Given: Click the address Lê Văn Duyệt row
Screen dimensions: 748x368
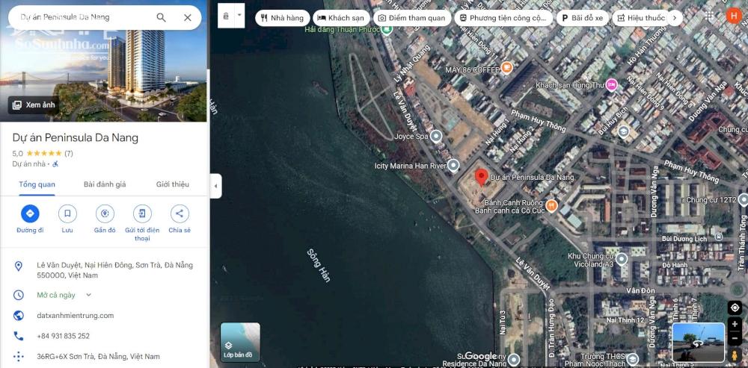Looking at the screenshot, I should click(104, 270).
